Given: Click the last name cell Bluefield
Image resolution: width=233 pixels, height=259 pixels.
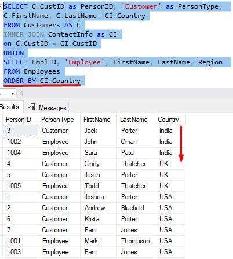Looking at the screenshot, I should pos(136,208).
